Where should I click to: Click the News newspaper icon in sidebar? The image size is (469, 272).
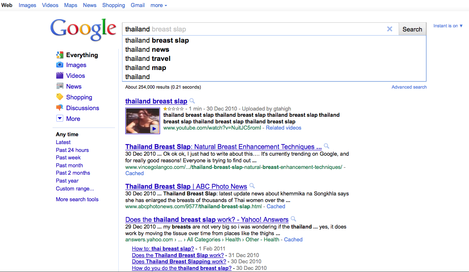tap(60, 86)
